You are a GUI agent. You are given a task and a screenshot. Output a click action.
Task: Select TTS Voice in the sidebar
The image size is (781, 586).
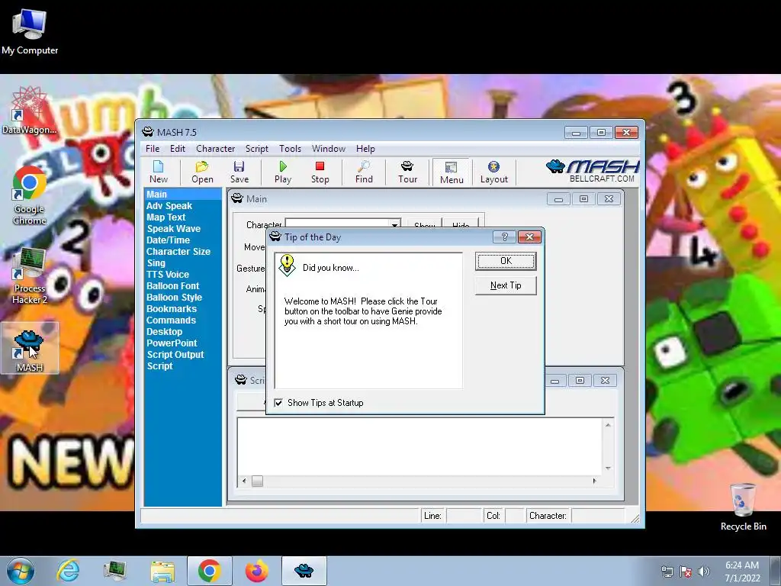point(167,275)
